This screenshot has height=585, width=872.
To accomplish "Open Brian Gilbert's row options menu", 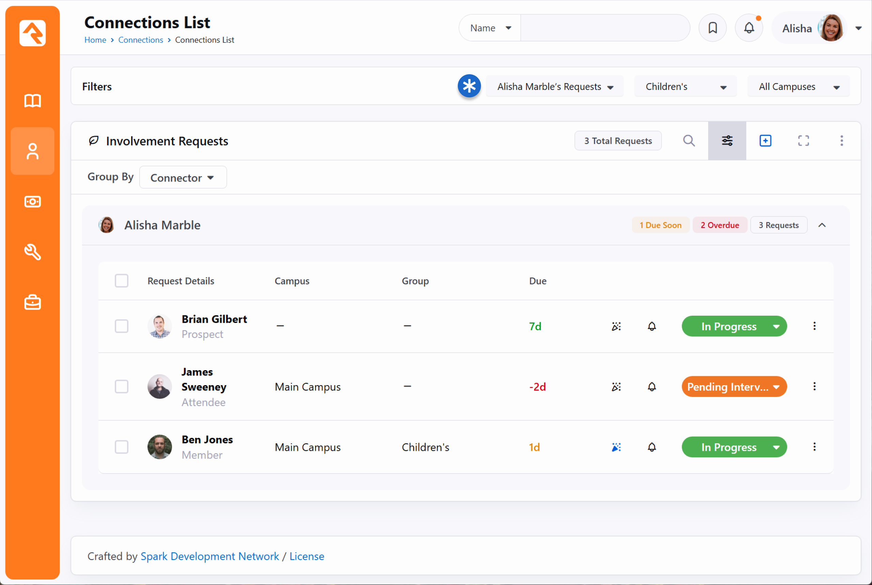I will 814,326.
